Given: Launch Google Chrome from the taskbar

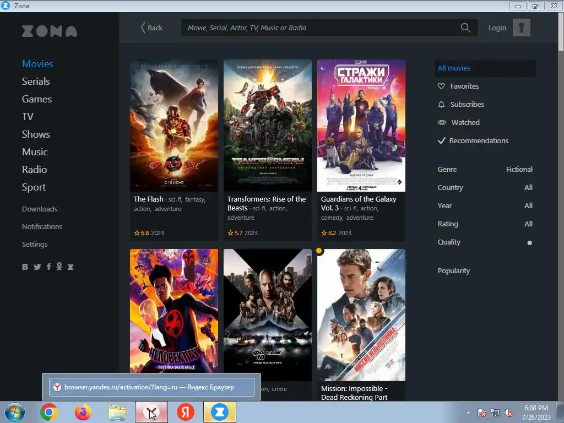Looking at the screenshot, I should tap(49, 412).
